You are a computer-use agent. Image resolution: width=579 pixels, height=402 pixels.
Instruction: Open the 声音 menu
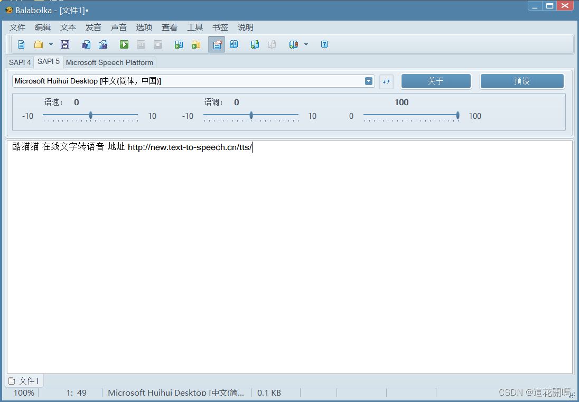coord(119,27)
